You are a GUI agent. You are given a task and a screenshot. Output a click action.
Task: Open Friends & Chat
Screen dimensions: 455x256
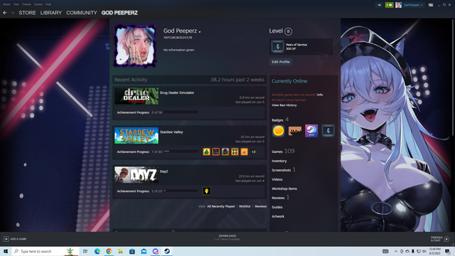coord(440,239)
